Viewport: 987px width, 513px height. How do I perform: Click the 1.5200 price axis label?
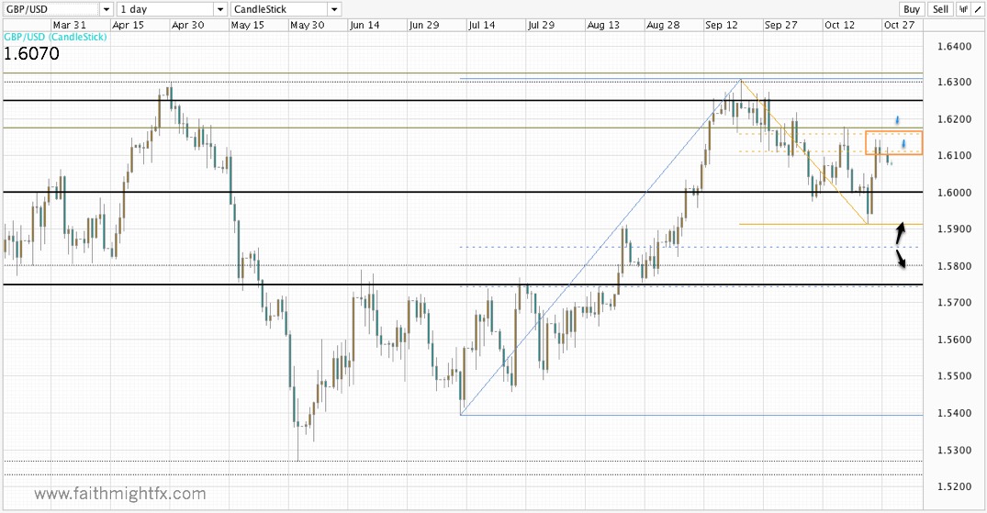point(954,486)
